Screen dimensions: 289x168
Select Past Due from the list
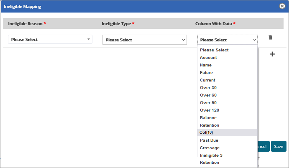(209, 140)
